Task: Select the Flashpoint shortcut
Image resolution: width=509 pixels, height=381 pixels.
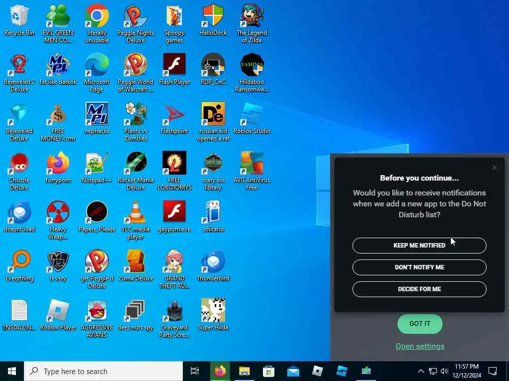Action: [174, 114]
